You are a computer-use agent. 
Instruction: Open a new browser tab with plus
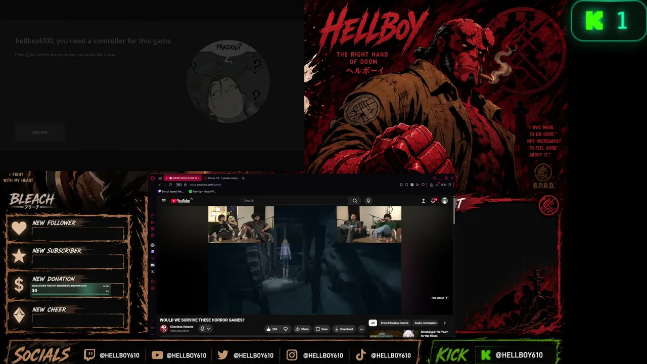point(243,178)
